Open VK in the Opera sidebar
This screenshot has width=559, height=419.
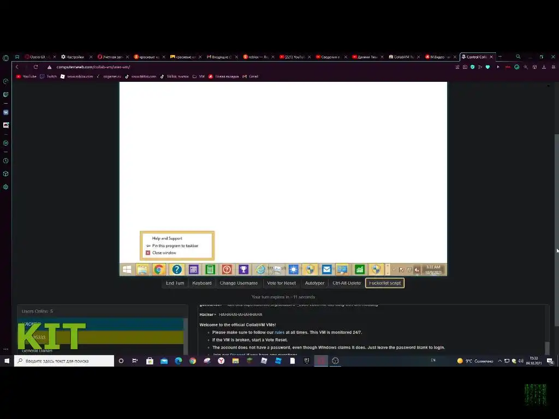coord(5,112)
